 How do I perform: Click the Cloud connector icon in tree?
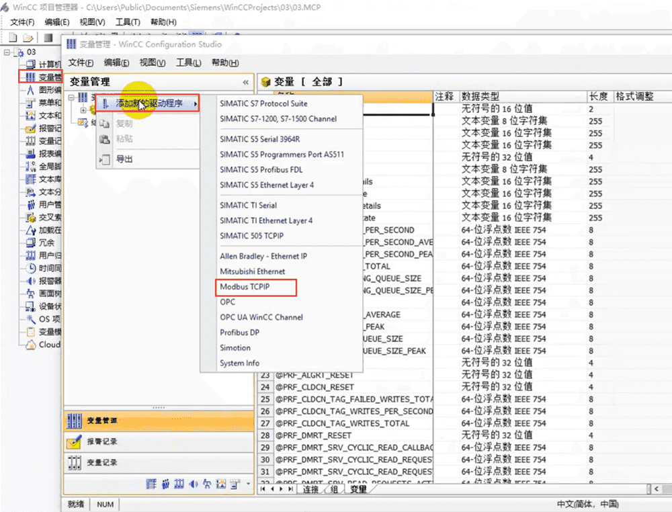(30, 345)
